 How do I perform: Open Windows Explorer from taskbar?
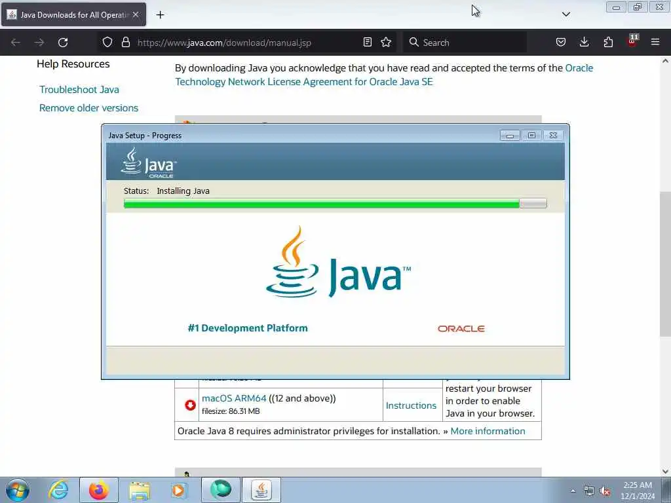coord(140,490)
